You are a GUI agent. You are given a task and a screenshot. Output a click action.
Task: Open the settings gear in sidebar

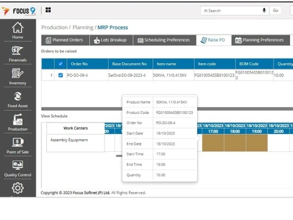point(18,188)
